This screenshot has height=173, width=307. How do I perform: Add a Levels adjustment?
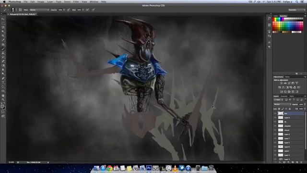pyautogui.click(x=285, y=83)
